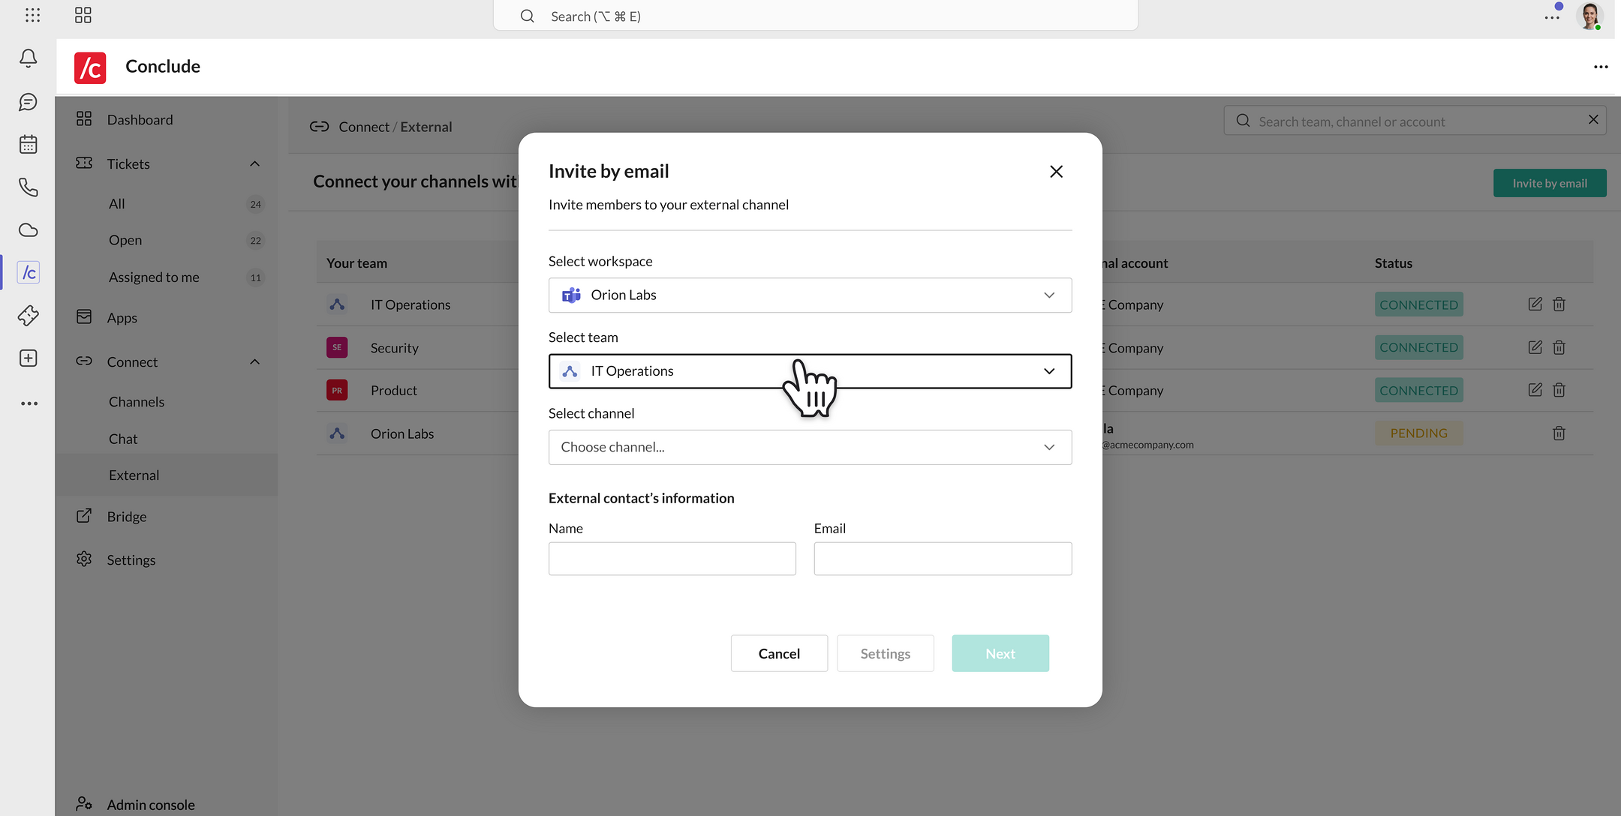
Task: Close the Invite by email dialog
Action: click(1056, 172)
